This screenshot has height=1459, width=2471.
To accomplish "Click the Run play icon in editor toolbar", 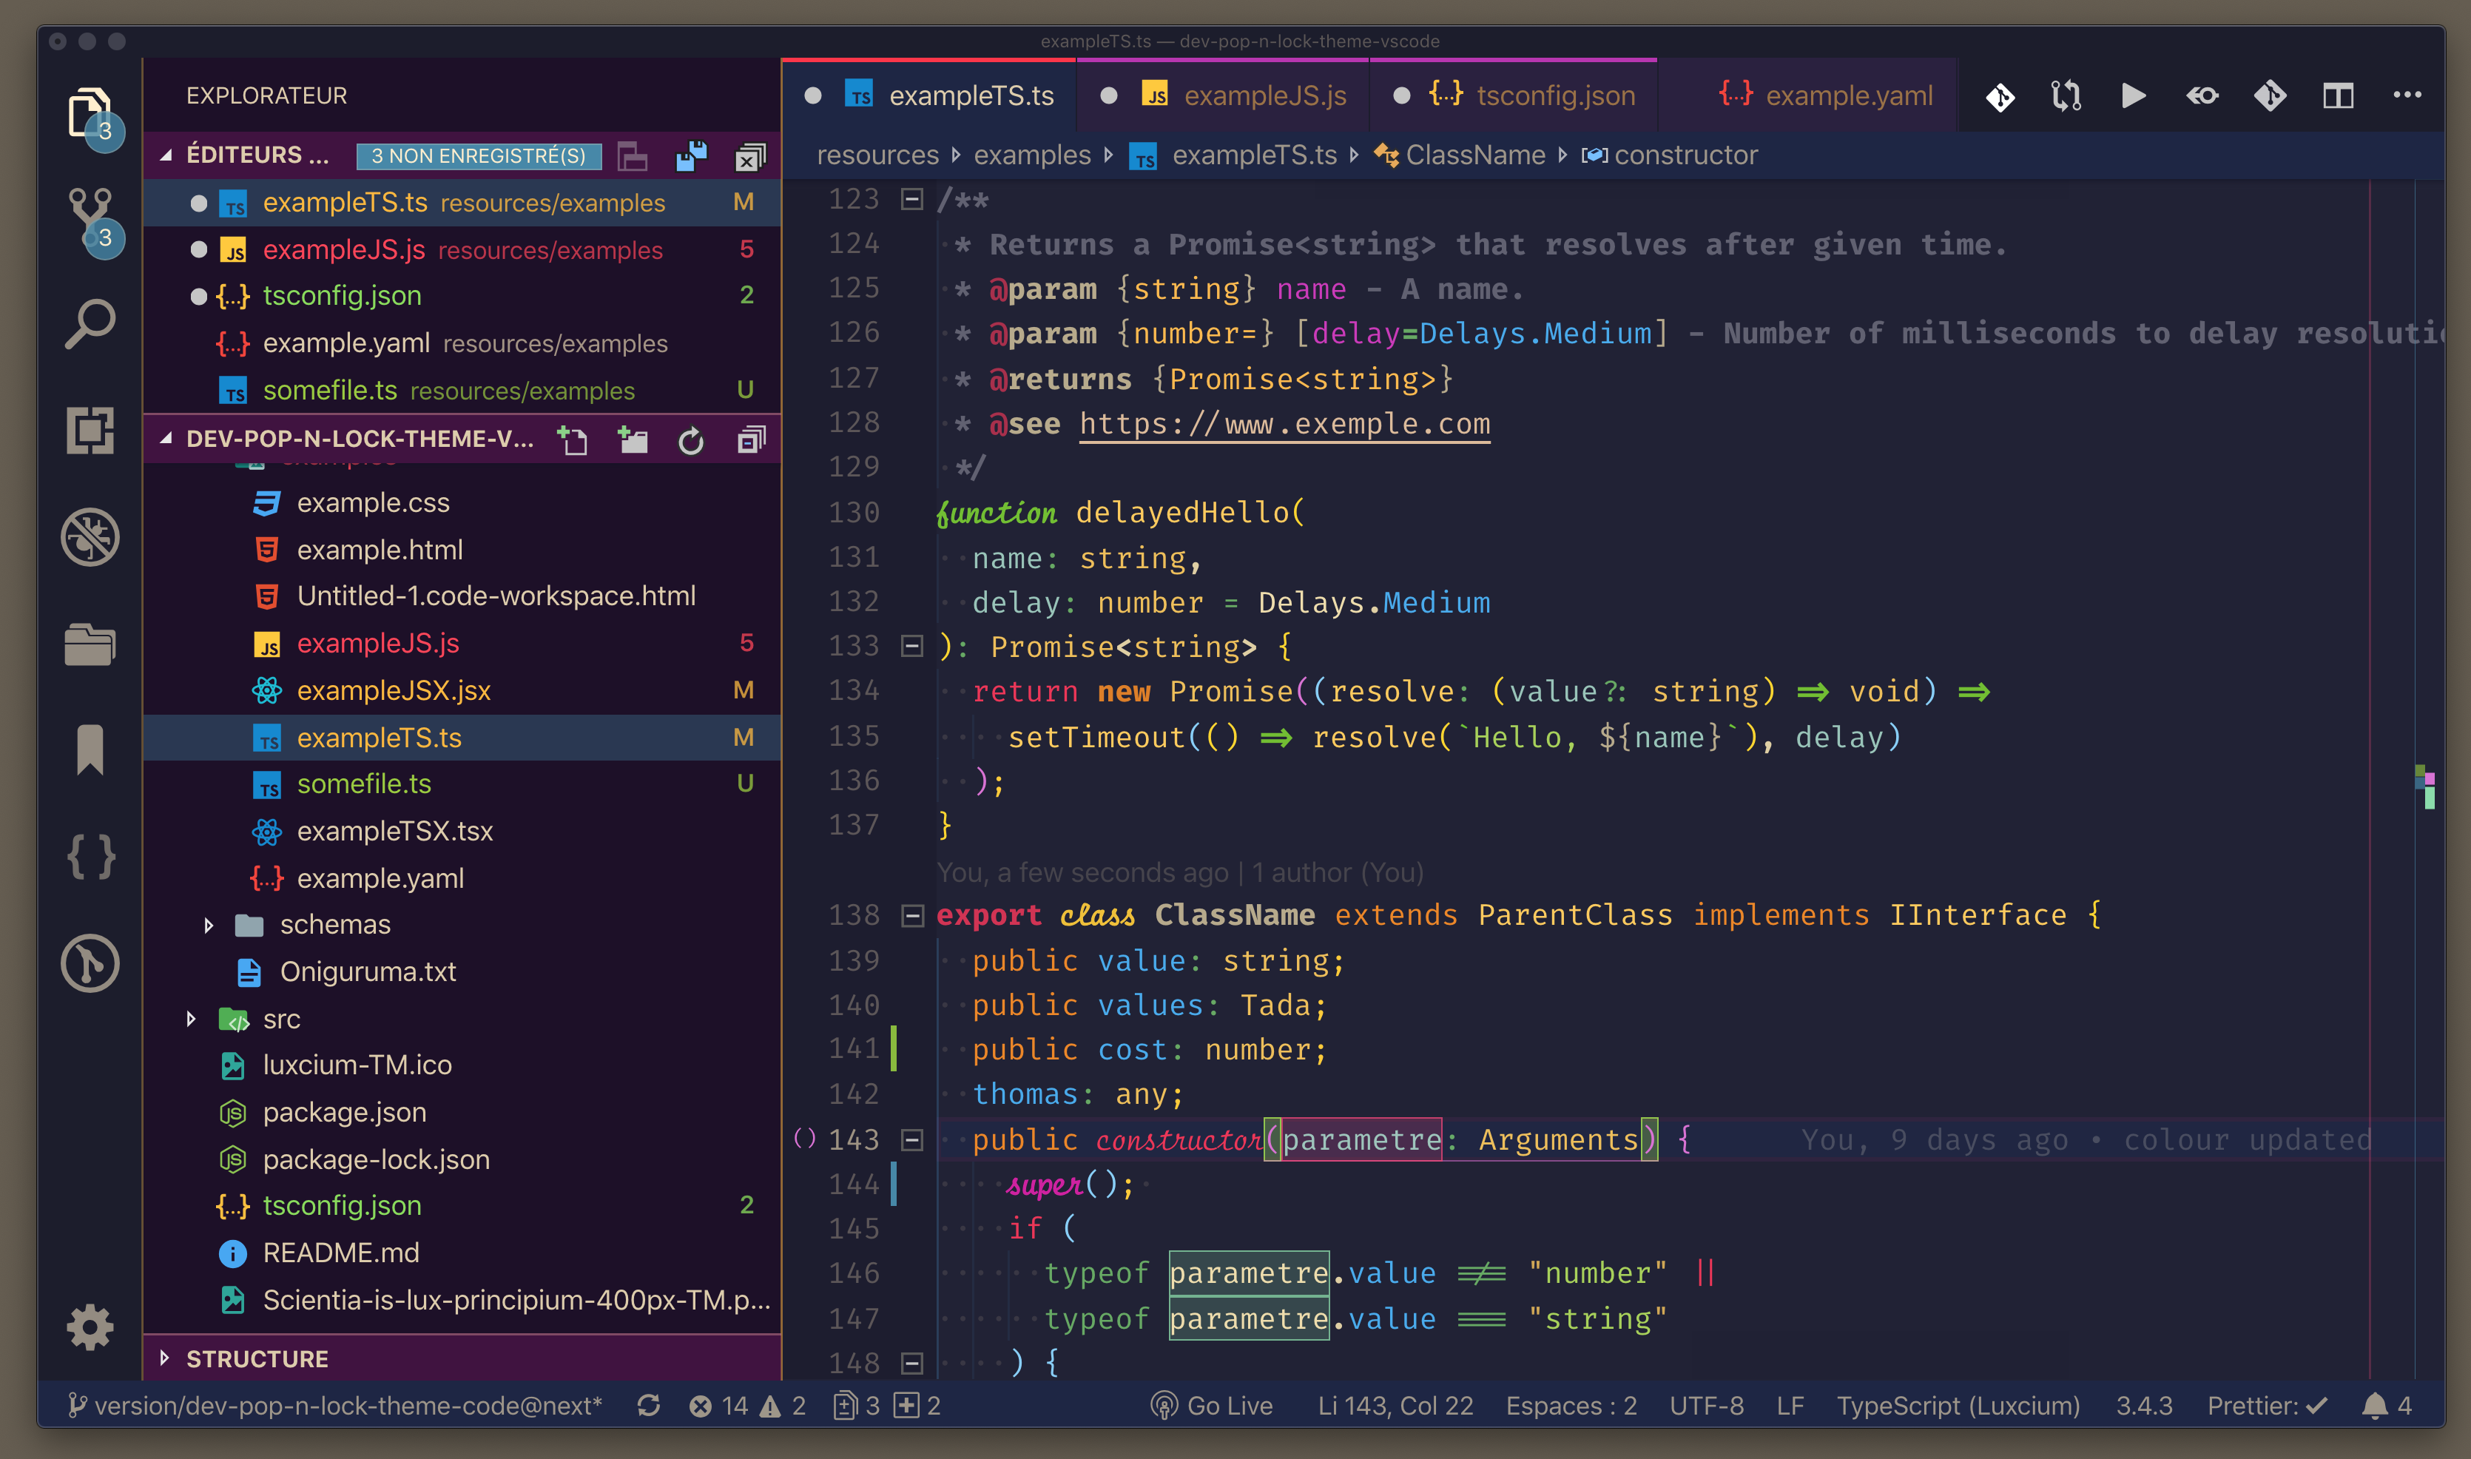I will point(2133,95).
